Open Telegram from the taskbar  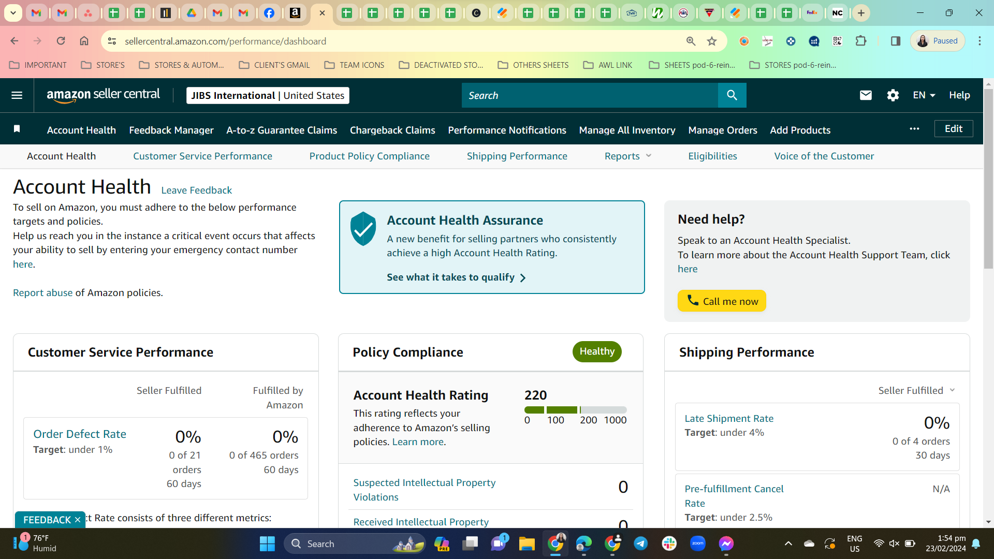[640, 543]
